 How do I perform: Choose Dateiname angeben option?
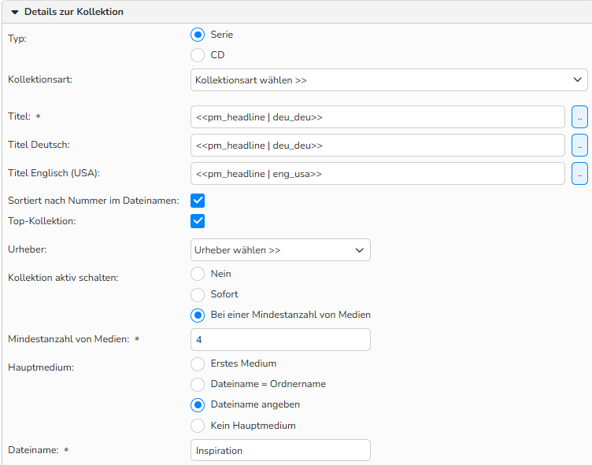(x=198, y=405)
